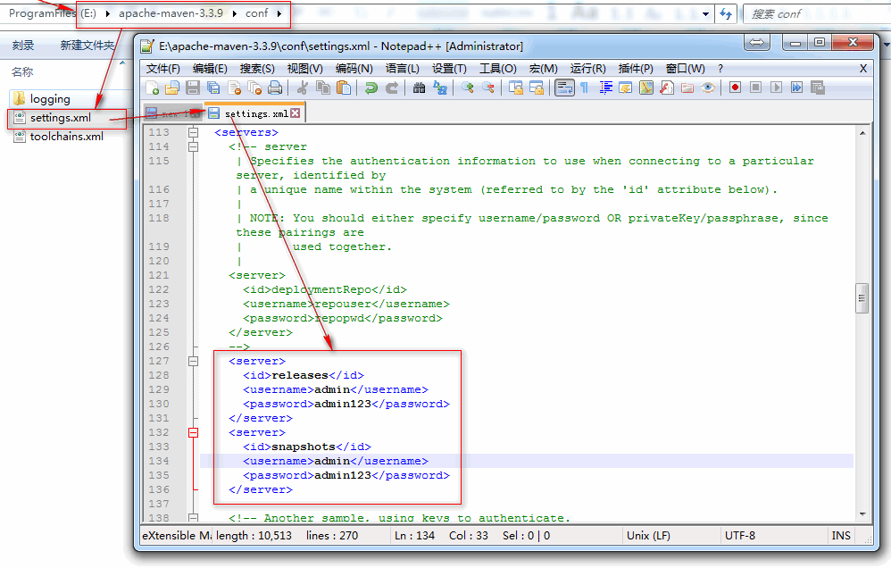891x568 pixels.
Task: Open the Function List icon
Action: [667, 88]
